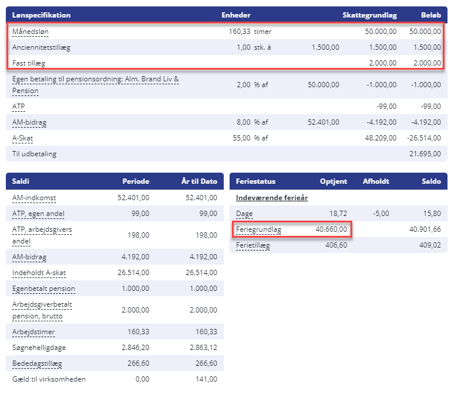451x398 pixels.
Task: Click the Enheder column header
Action: click(236, 15)
